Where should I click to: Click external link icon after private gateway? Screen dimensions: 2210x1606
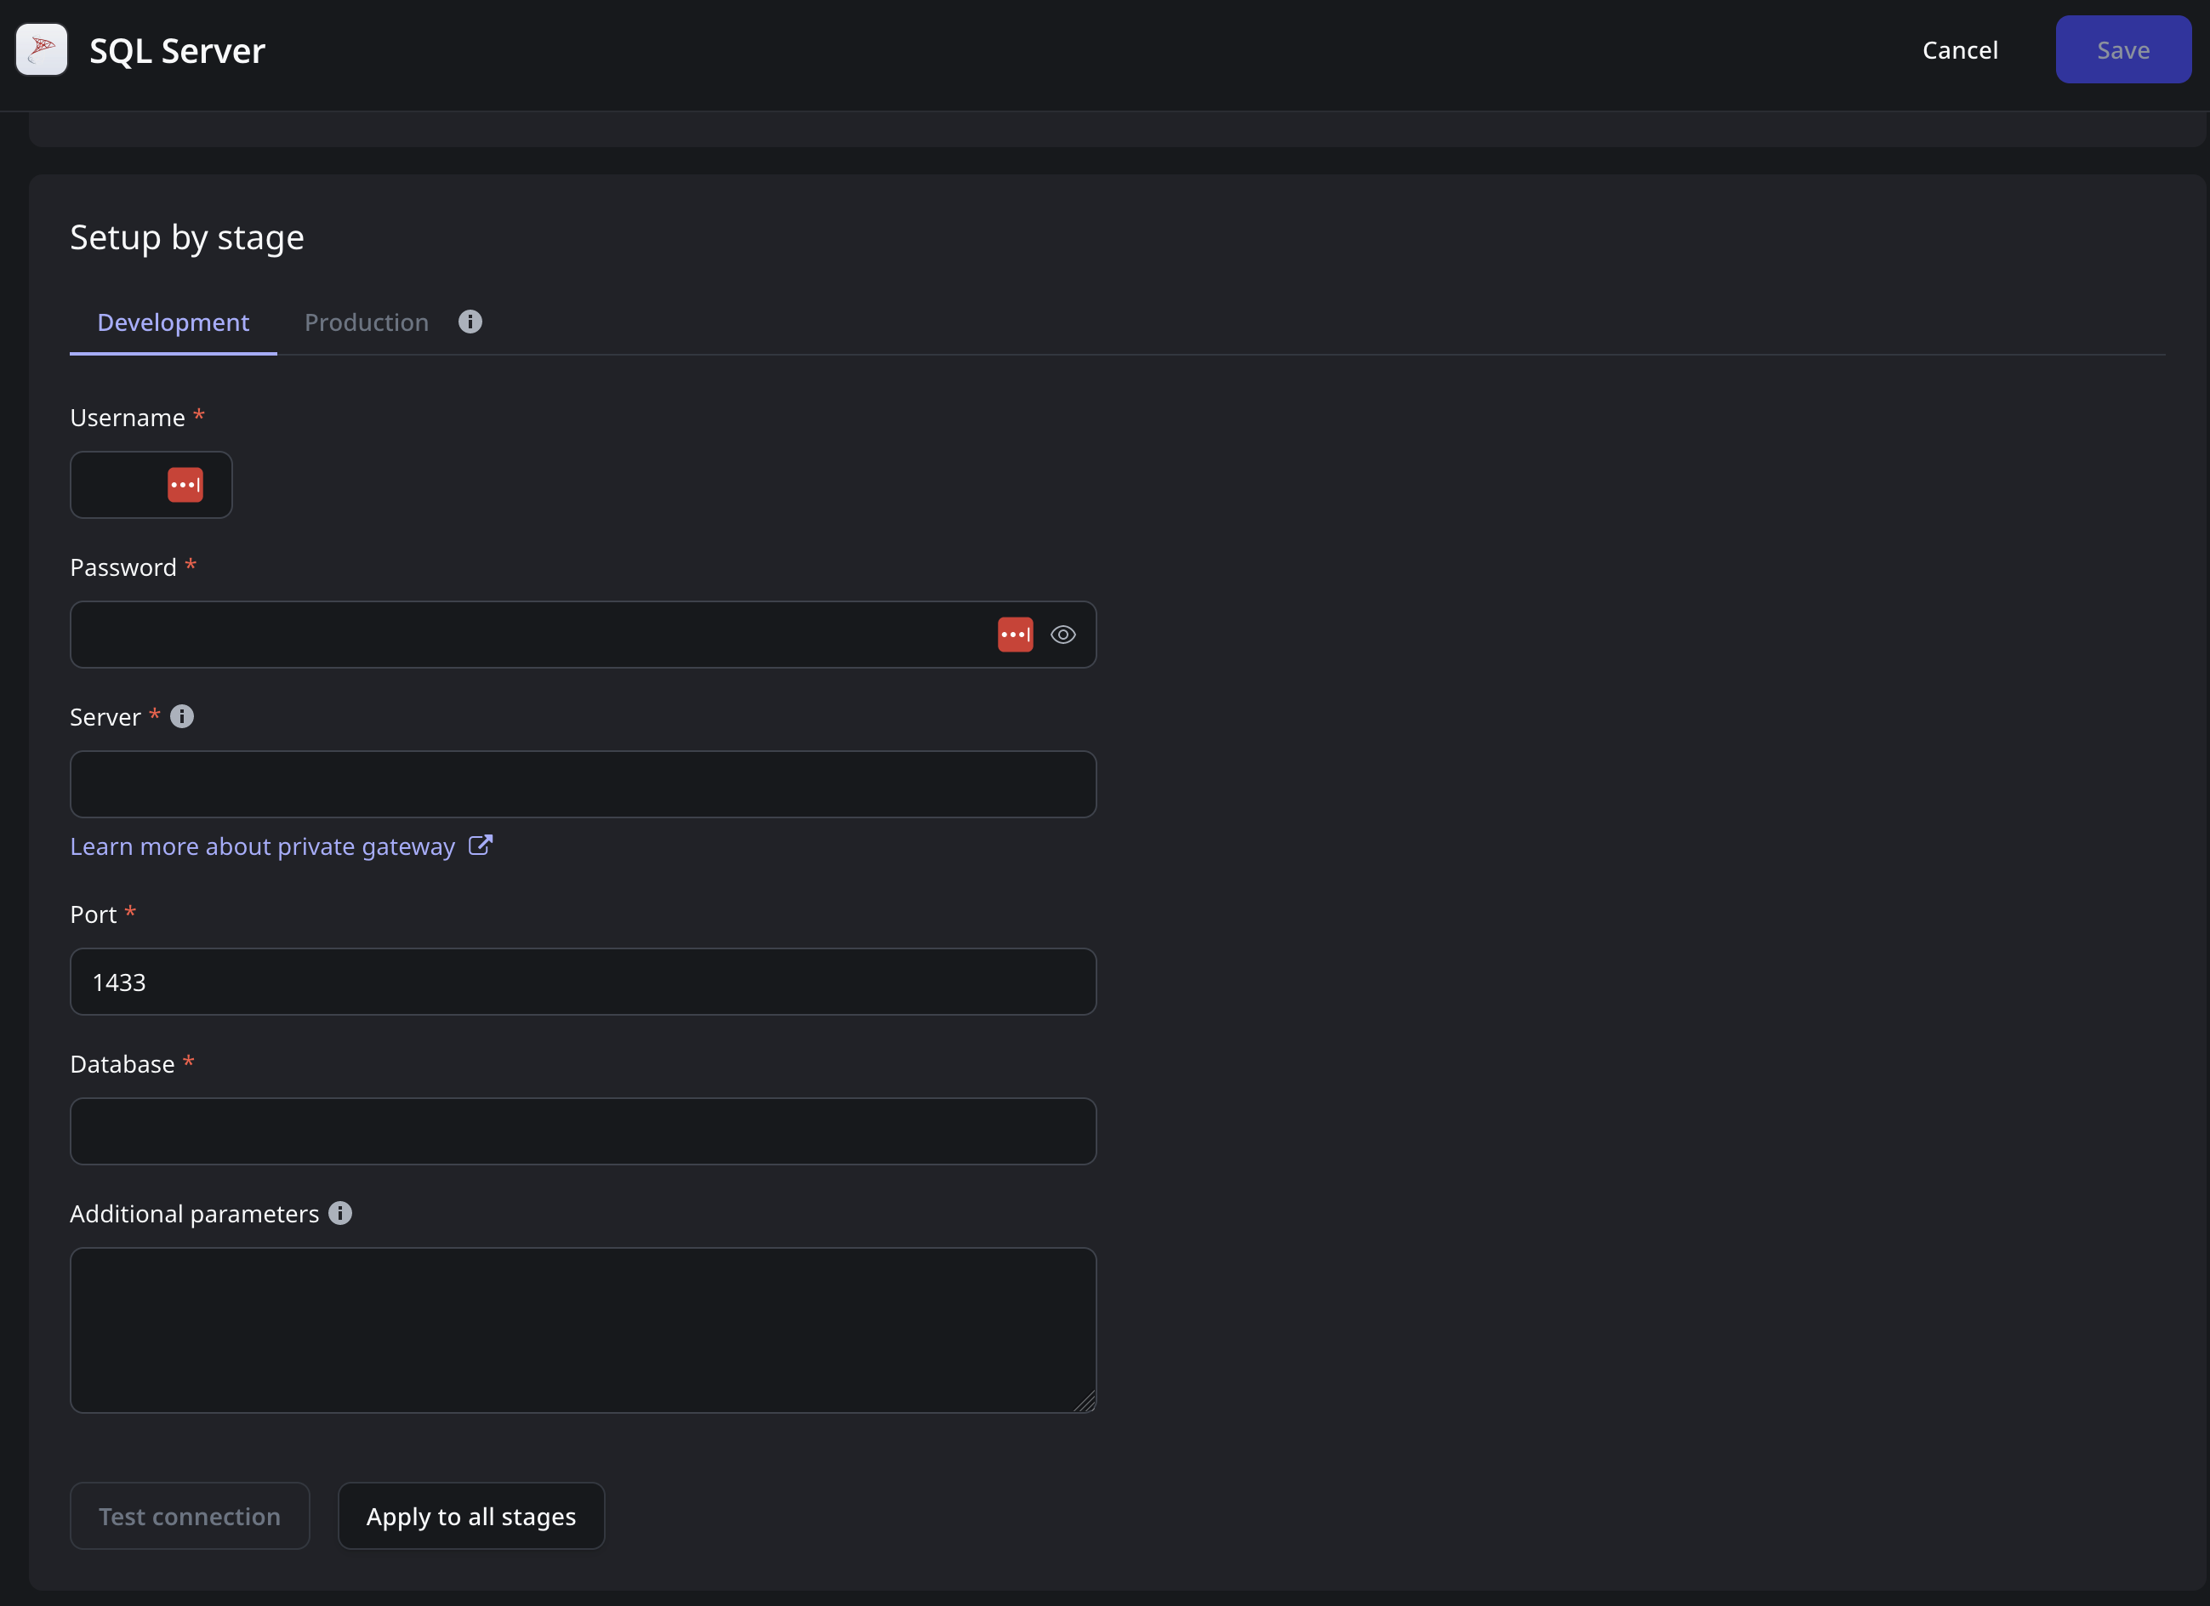481,845
